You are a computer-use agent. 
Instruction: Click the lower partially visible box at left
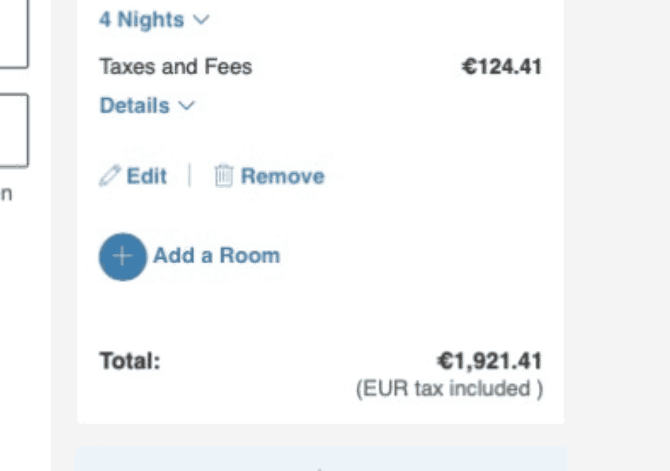14,130
